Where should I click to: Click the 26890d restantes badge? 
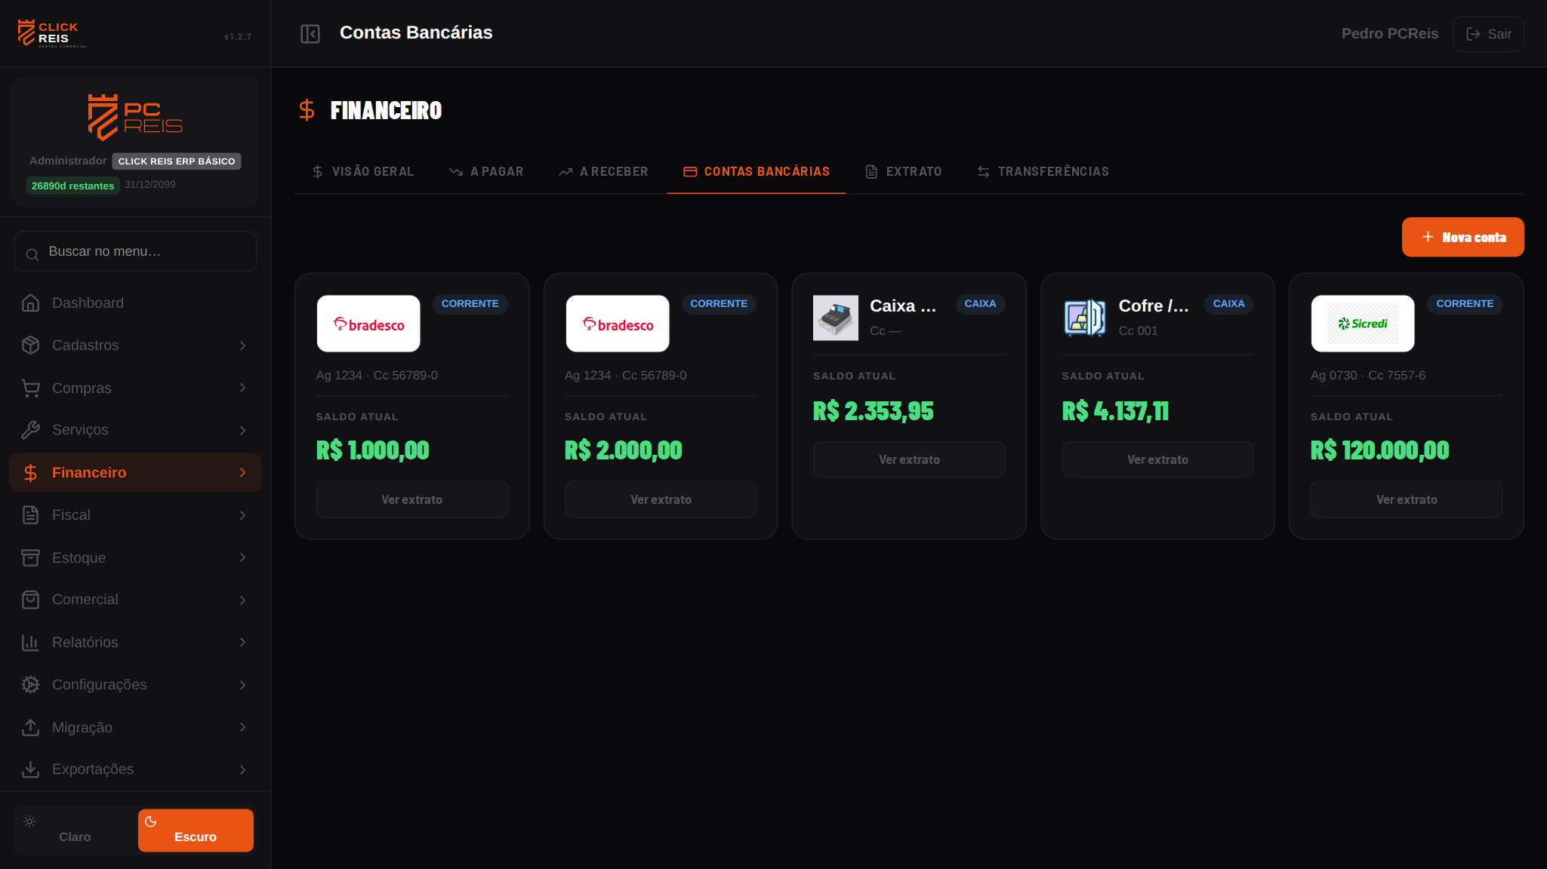coord(72,186)
